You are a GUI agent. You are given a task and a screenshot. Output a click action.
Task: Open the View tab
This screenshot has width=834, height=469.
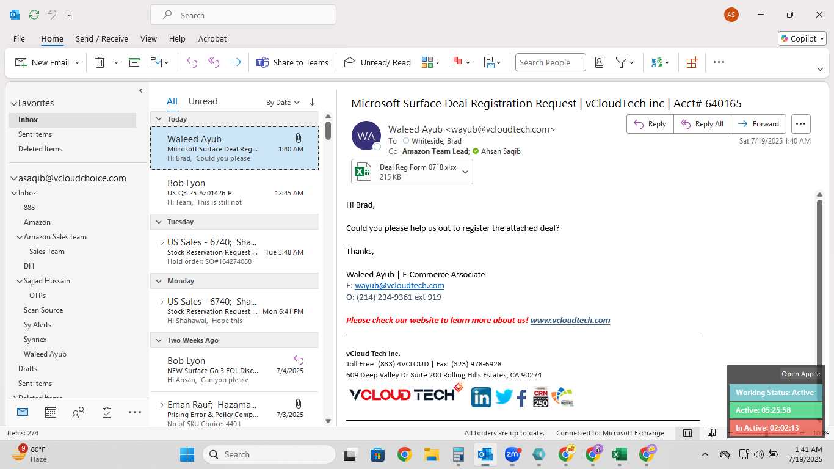(148, 38)
